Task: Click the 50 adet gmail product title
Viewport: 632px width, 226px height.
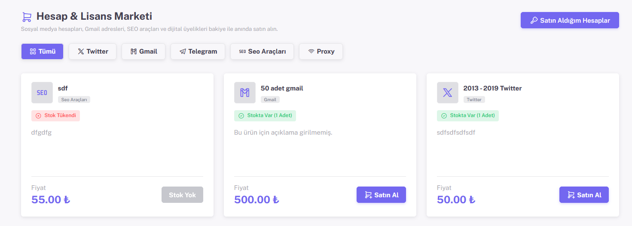Action: pyautogui.click(x=282, y=88)
